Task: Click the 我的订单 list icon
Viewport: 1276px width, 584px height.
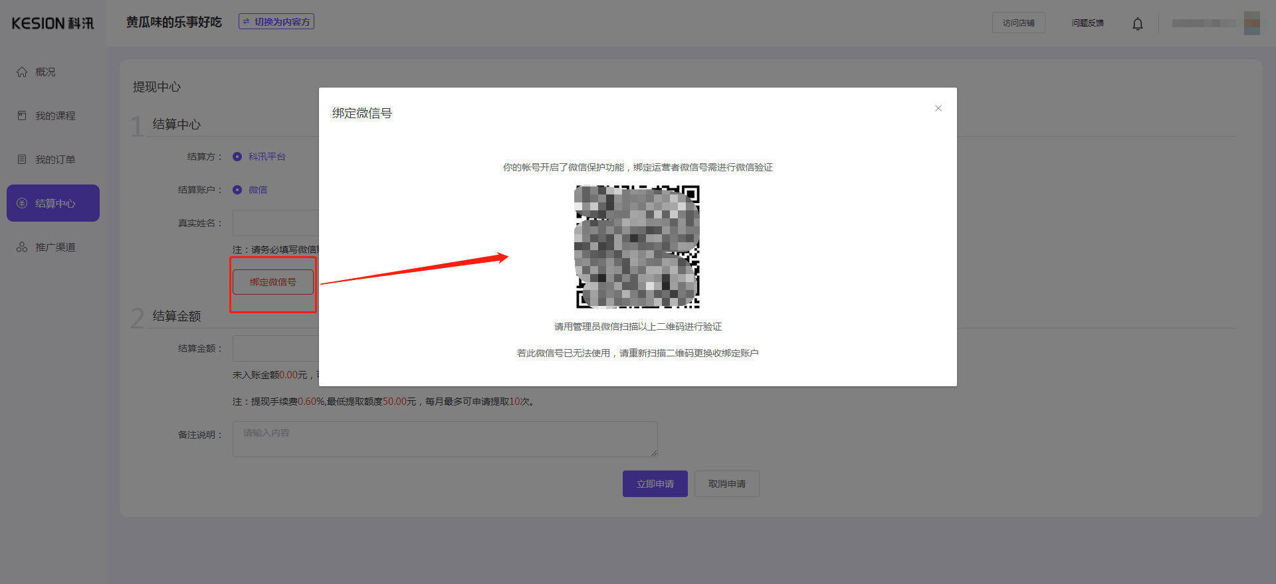Action: point(22,159)
